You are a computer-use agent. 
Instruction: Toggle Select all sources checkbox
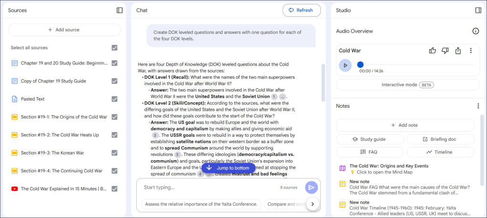point(114,48)
